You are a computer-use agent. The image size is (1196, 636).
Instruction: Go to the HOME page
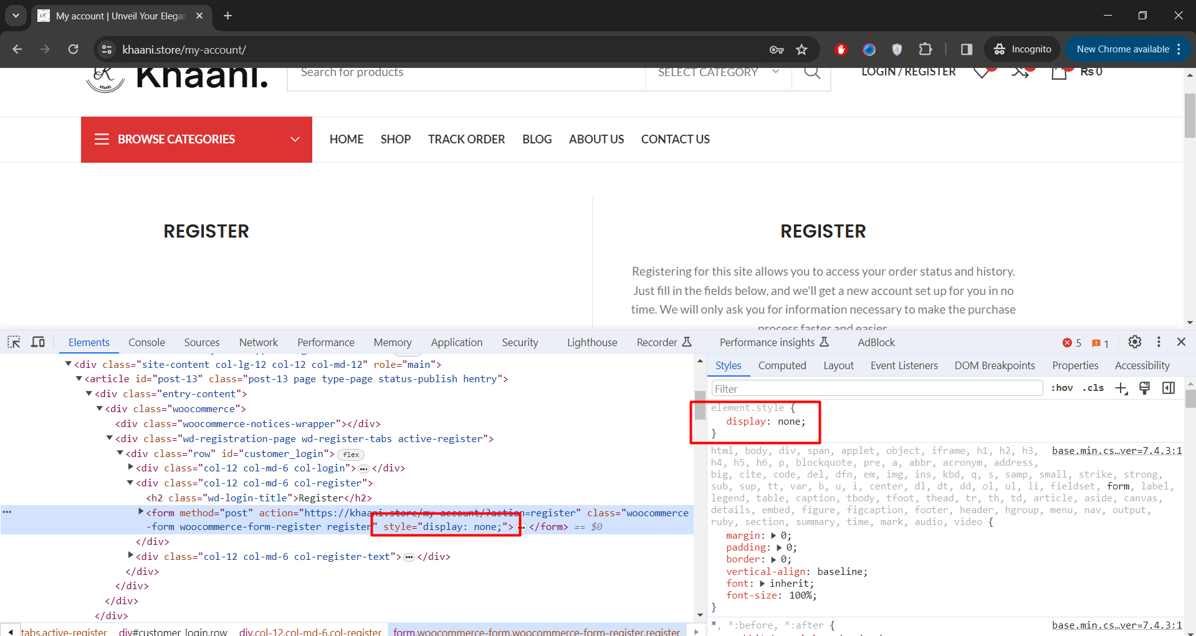(x=347, y=139)
